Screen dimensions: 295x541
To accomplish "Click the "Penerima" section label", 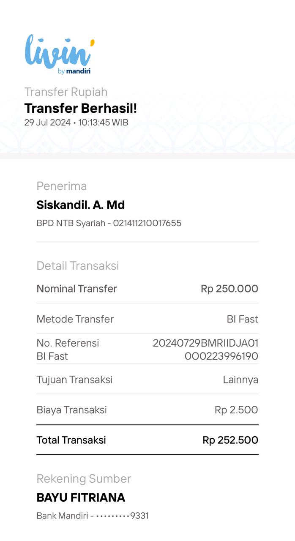I will 62,186.
